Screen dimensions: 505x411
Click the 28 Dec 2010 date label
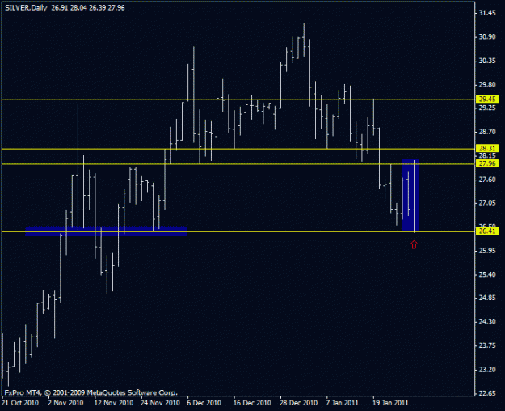[x=298, y=403]
